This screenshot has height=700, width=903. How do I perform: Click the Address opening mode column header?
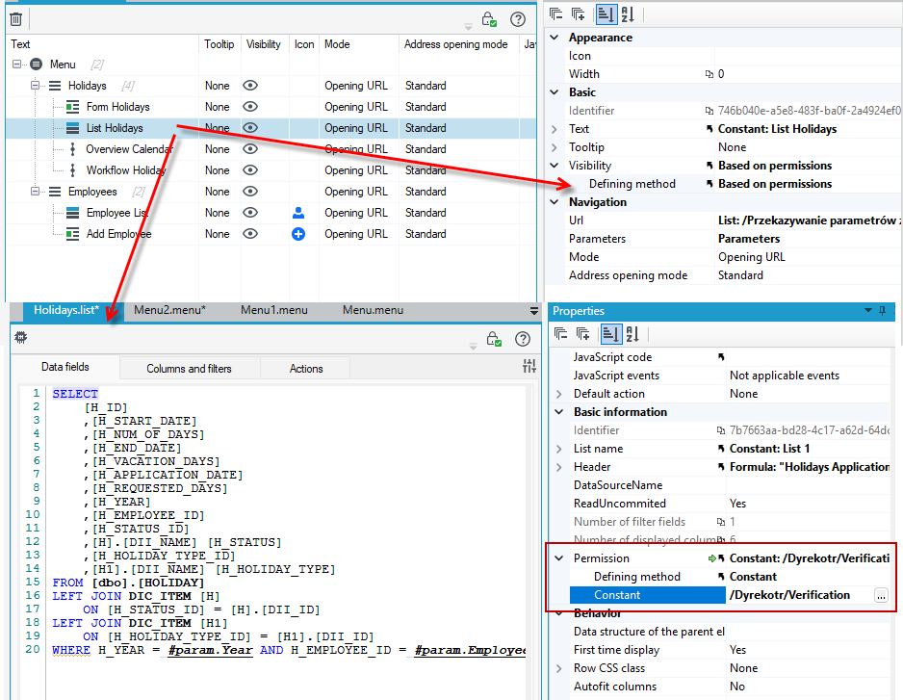pyautogui.click(x=455, y=44)
